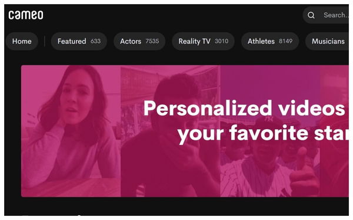The height and width of the screenshot is (220, 353).
Task: Click the magnifying glass search icon
Action: 311,15
